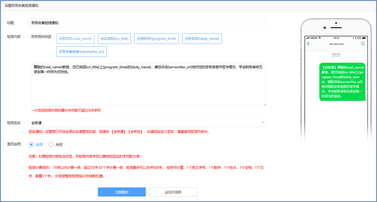Image resolution: width=377 pixels, height=202 pixels.
Task: Tap the info icon in phone preview
Action: tap(363, 43)
